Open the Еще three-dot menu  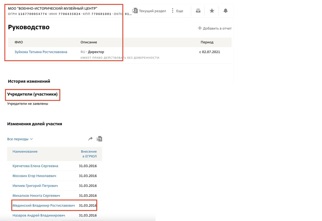173,11
